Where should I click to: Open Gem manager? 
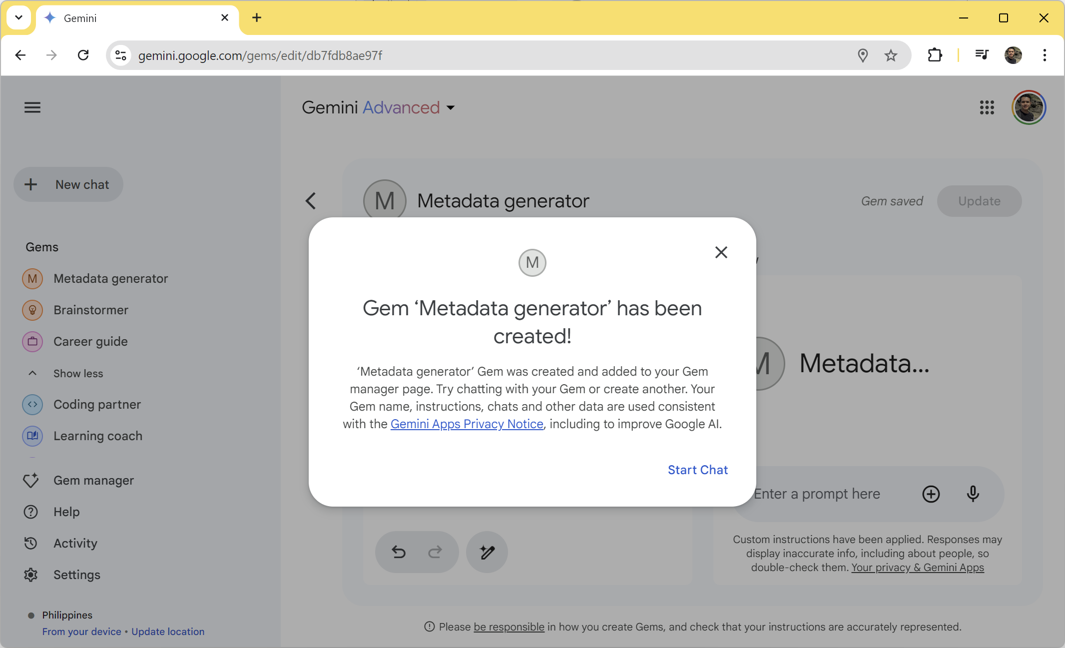pos(93,480)
